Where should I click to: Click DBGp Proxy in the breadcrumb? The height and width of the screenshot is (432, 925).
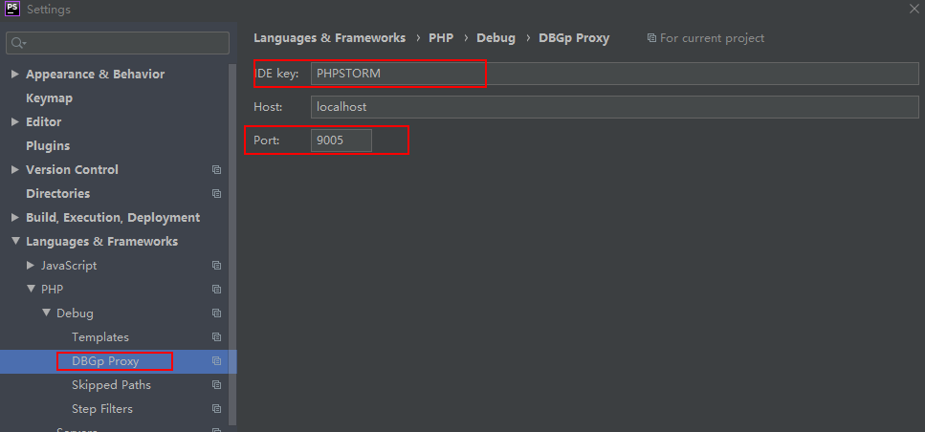coord(574,37)
